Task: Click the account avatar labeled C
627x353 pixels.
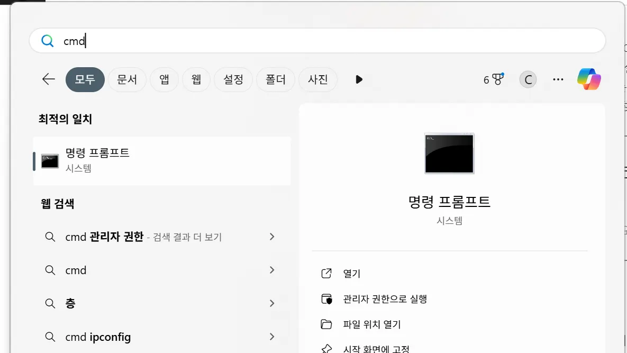Action: click(x=527, y=79)
